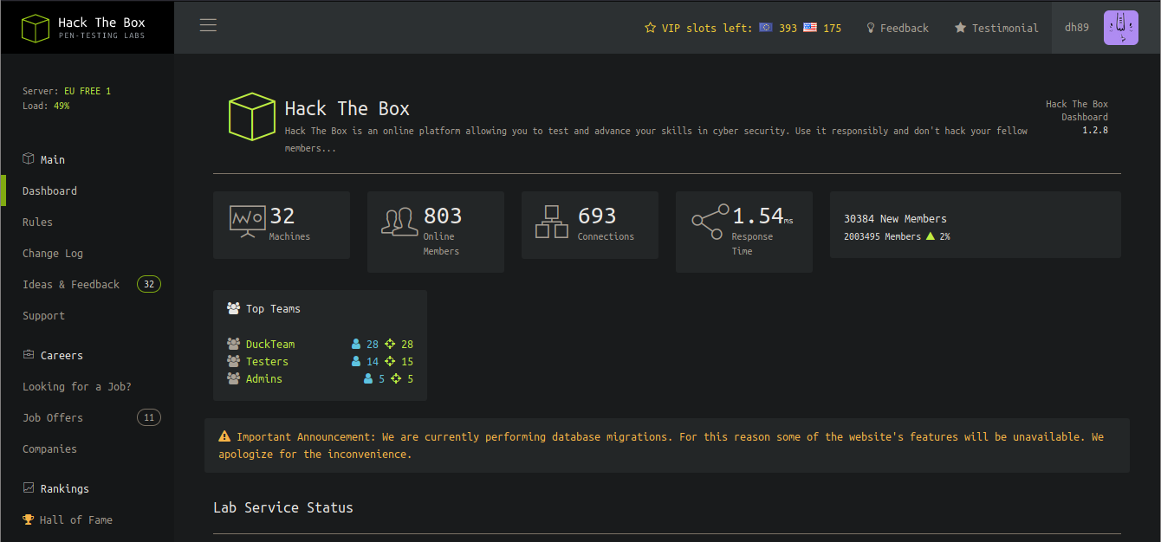Click the Testimonial star icon
The height and width of the screenshot is (542, 1161).
(x=960, y=28)
